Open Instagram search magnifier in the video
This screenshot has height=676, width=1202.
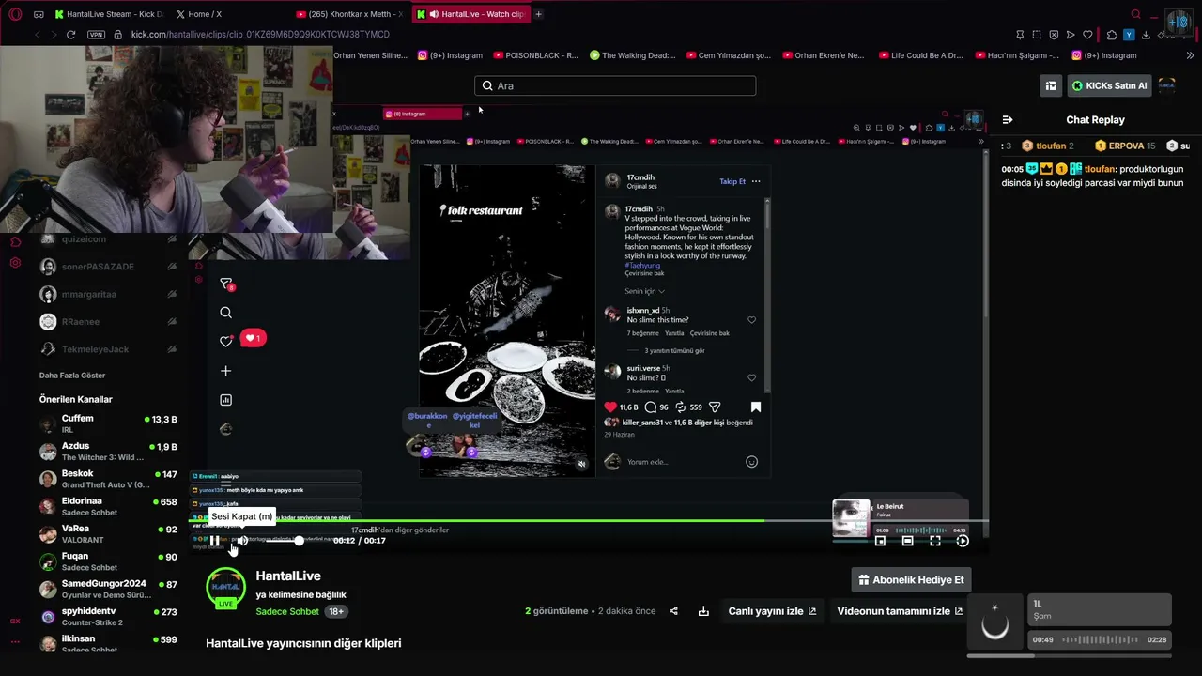(225, 313)
